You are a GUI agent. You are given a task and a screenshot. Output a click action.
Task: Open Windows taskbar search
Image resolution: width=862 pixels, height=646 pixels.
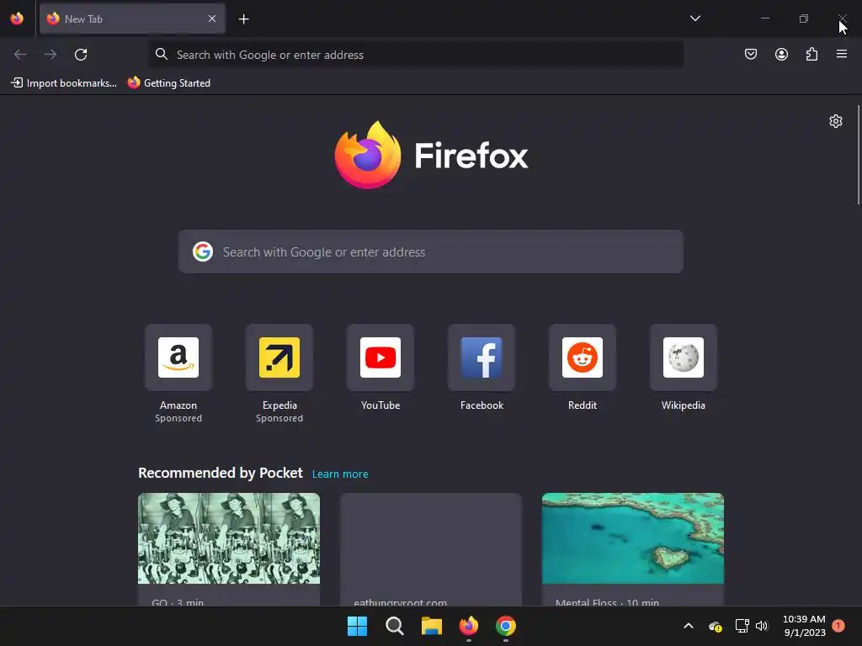[x=394, y=626]
